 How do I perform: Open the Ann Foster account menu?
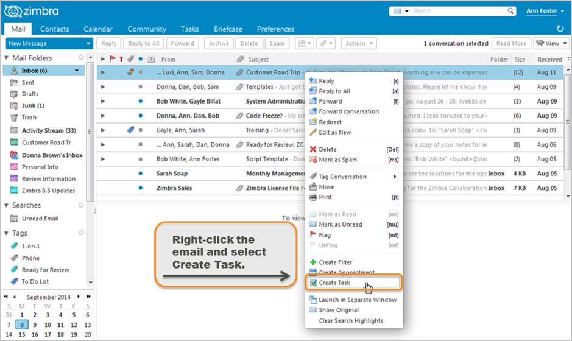tap(545, 11)
